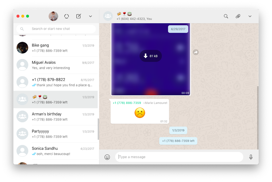Open the sidebar options chevron
The height and width of the screenshot is (182, 272).
point(90,16)
